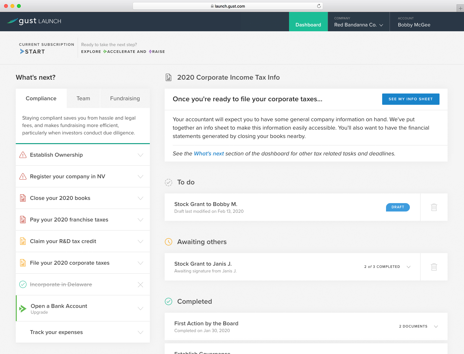
Task: Click the Claim R&D tax credit icon
Action: click(23, 241)
